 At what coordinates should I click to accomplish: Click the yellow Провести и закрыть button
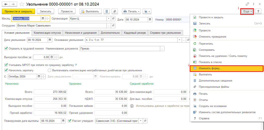pyautogui.click(x=18, y=11)
